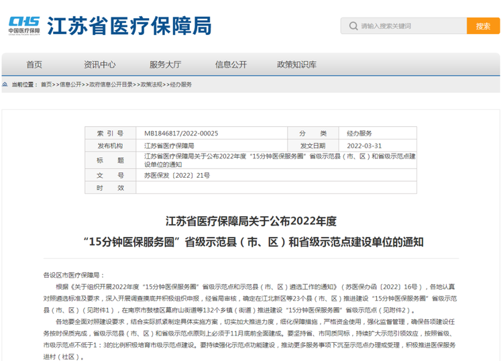Click the article heading 江苏省医疗保障局关于公布2022年度
The width and height of the screenshot is (503, 361).
point(251,221)
